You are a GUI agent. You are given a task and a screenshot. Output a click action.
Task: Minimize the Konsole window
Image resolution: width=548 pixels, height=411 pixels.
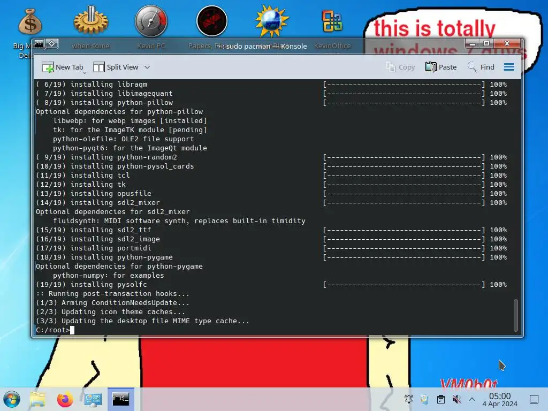point(473,44)
